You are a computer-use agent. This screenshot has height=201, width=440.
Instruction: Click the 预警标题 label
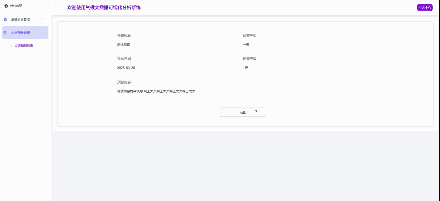(124, 35)
